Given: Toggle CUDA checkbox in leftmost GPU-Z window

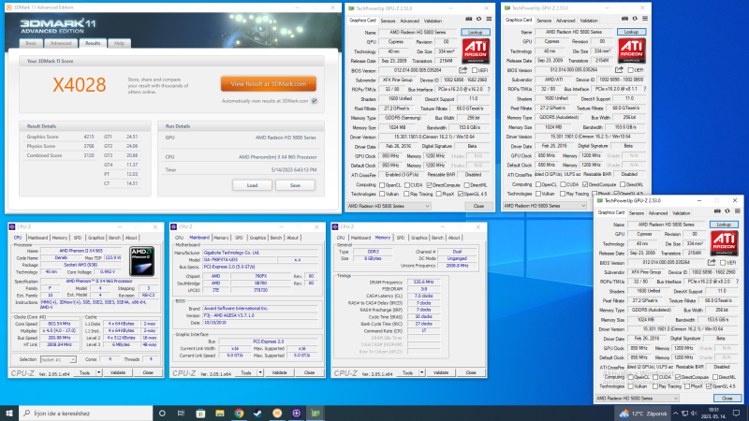Looking at the screenshot, I should (x=407, y=184).
